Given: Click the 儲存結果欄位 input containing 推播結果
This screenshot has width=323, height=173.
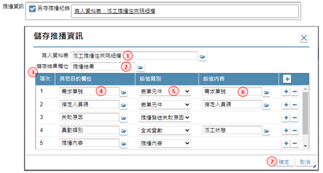Looking at the screenshot, I should coord(103,66).
